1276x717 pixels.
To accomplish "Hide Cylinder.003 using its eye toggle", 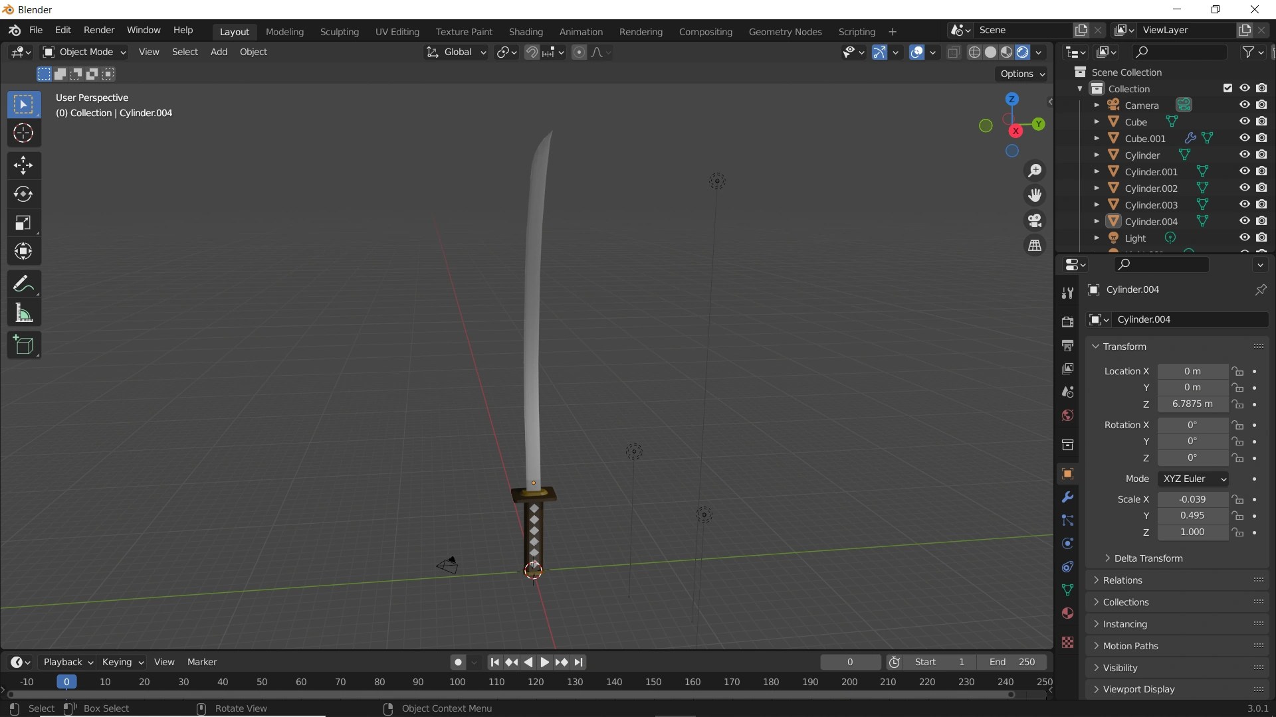I will (x=1243, y=204).
